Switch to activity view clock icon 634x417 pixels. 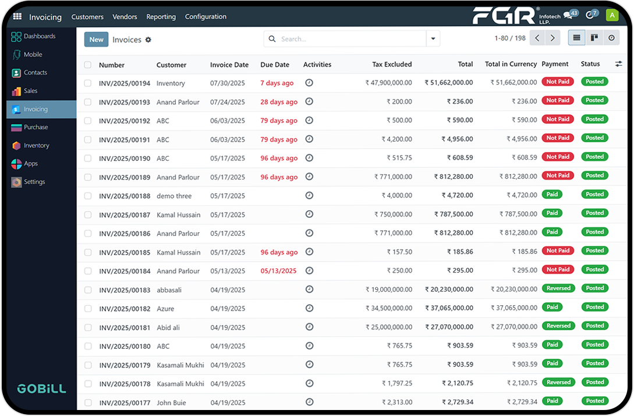[x=611, y=38]
